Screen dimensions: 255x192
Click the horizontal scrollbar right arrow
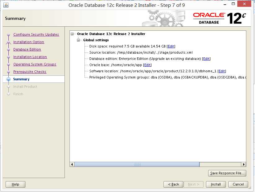(x=244, y=164)
